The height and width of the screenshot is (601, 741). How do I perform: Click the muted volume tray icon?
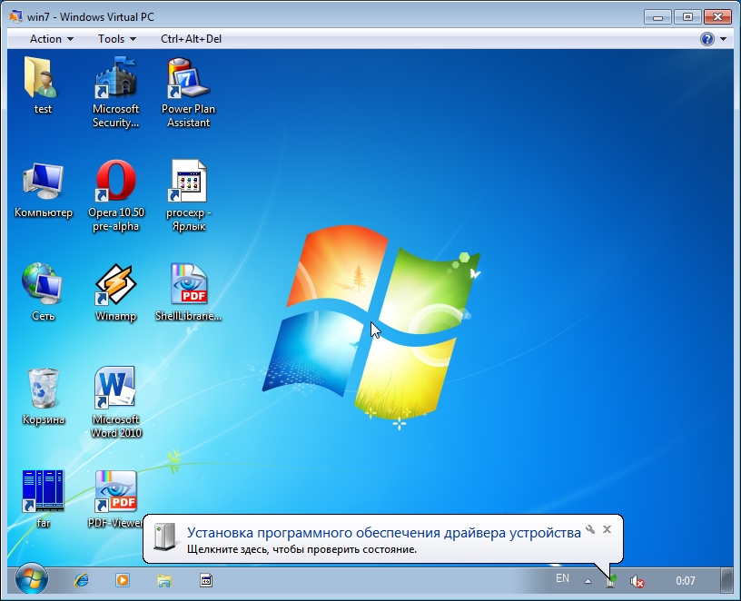pos(637,581)
